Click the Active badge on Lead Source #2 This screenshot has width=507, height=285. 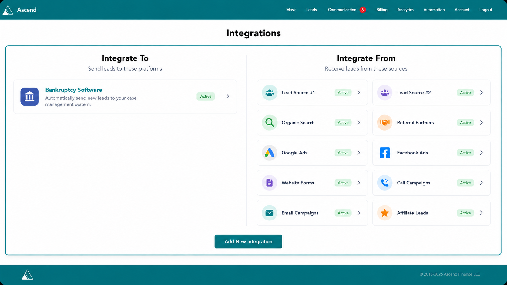[465, 93]
